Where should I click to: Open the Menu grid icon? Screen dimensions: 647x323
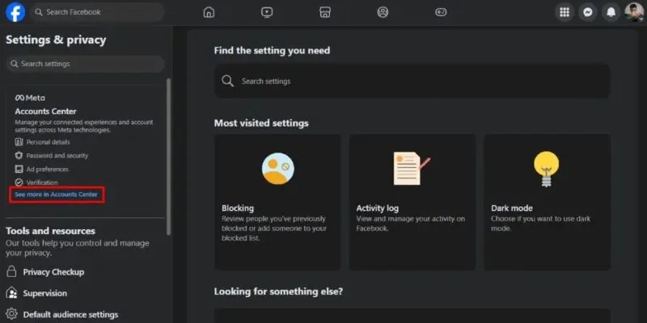[565, 12]
